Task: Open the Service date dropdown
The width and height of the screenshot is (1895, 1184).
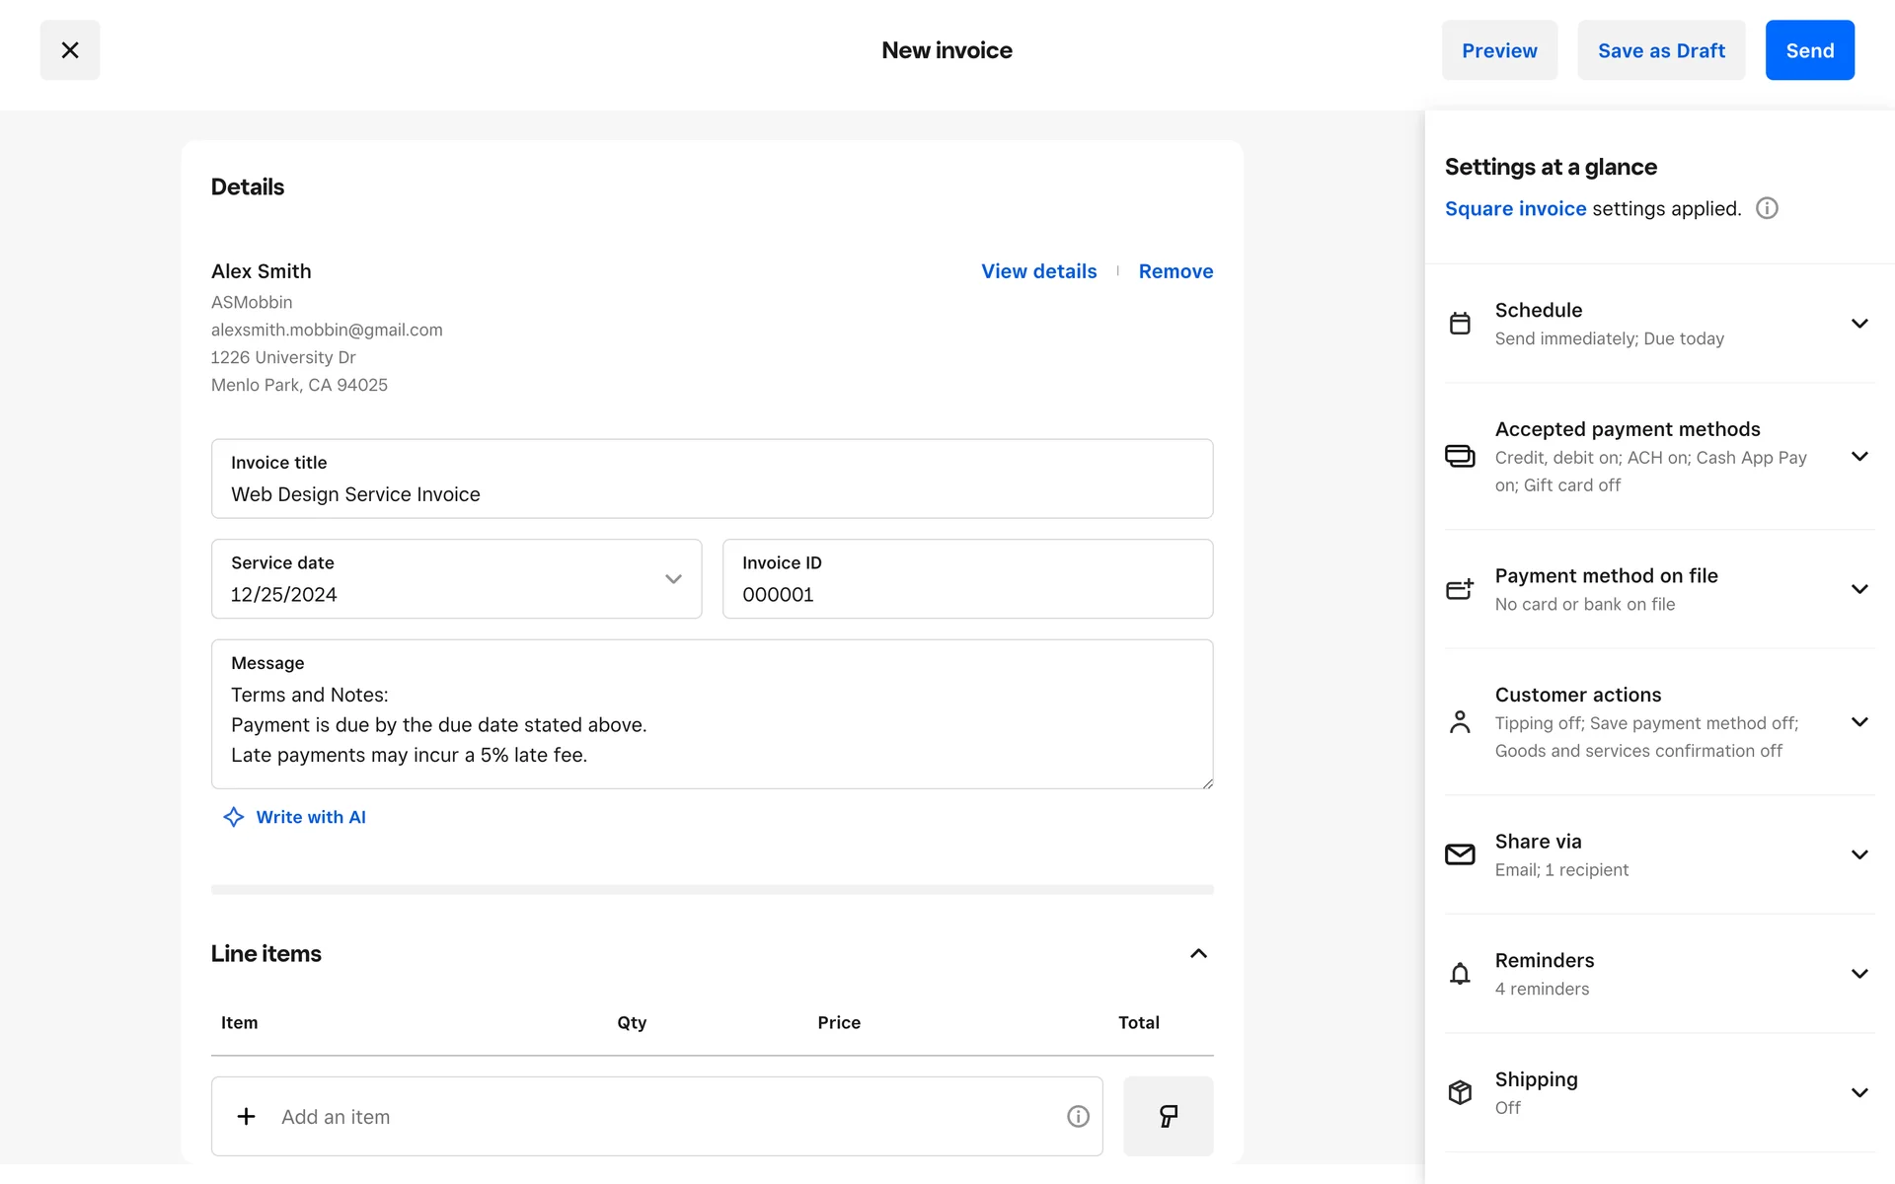Action: [x=673, y=579]
